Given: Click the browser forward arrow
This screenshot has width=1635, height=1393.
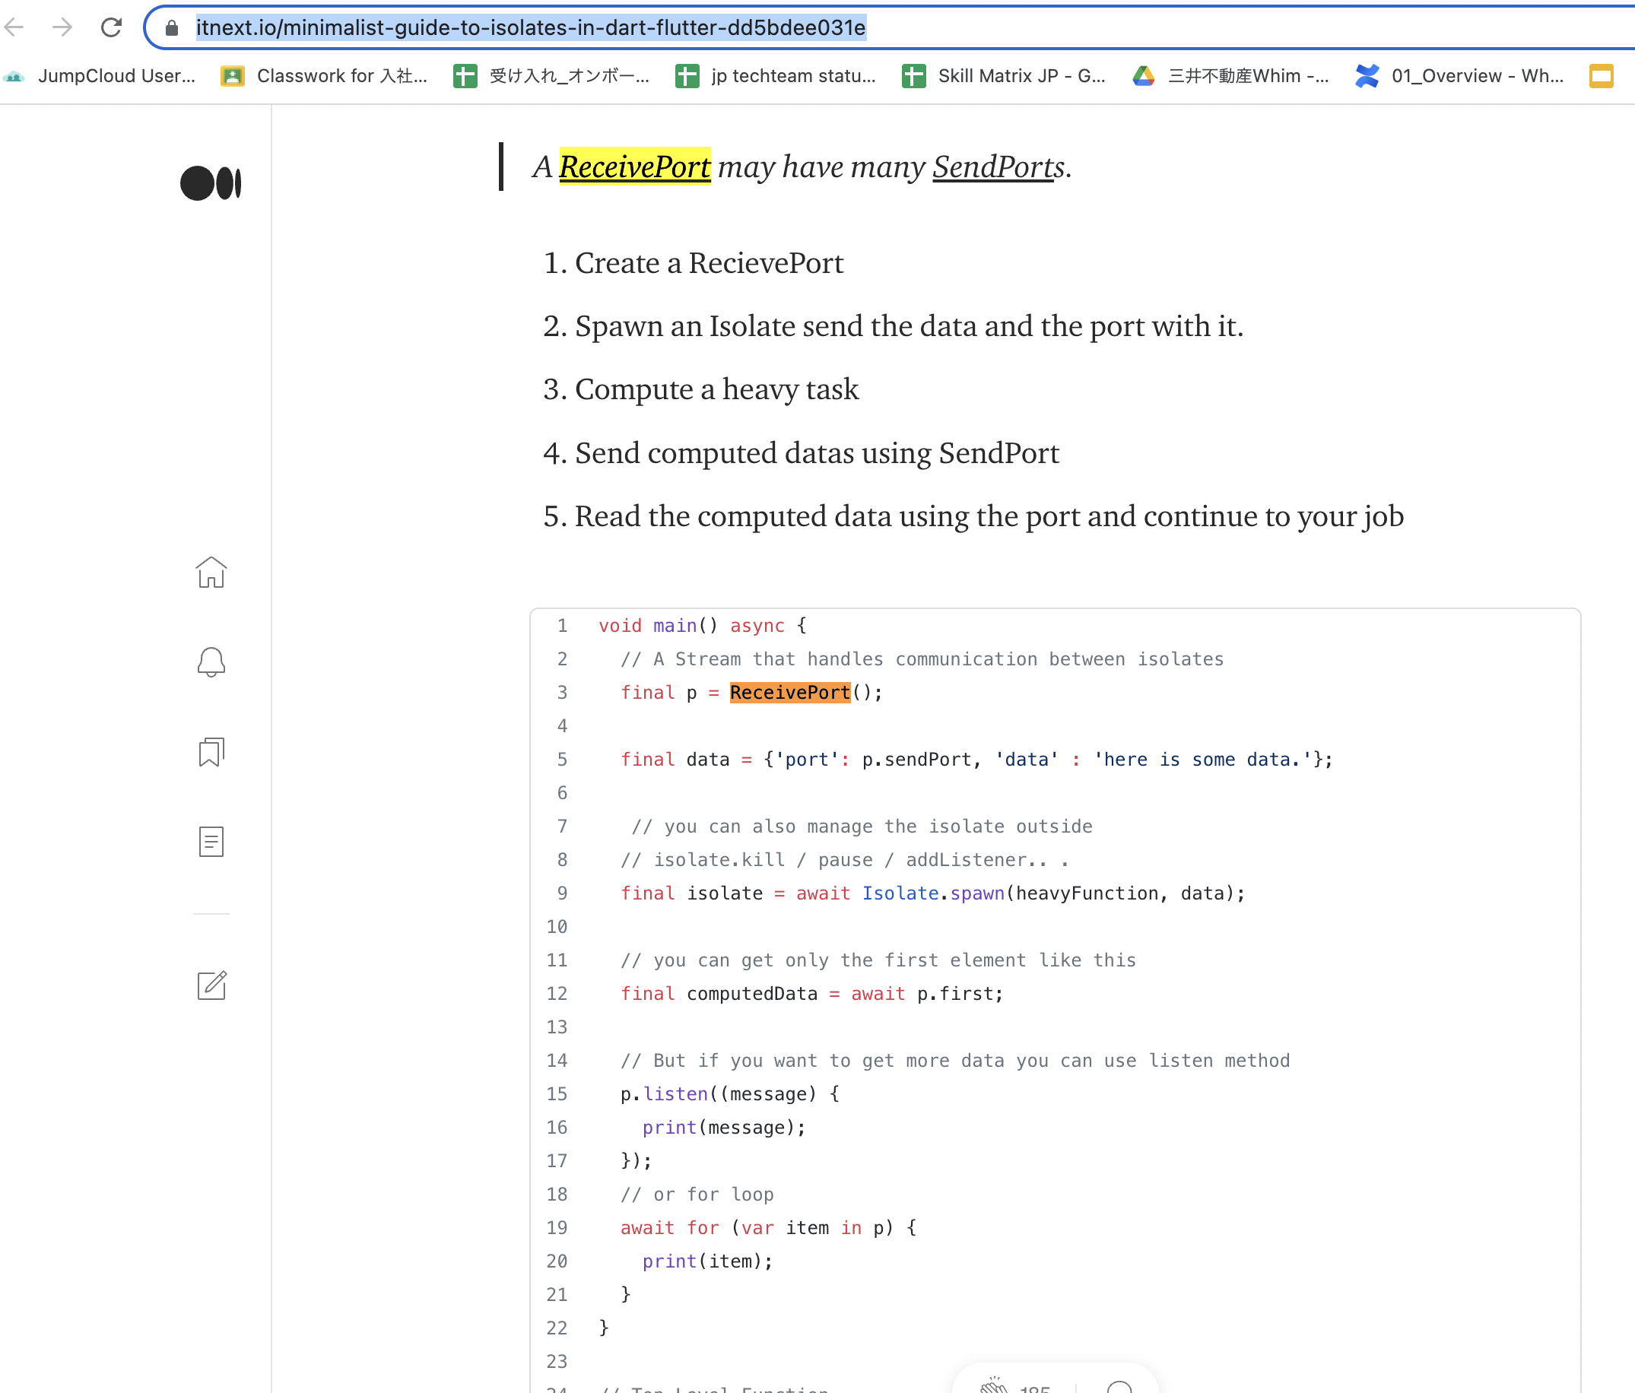Looking at the screenshot, I should [62, 27].
